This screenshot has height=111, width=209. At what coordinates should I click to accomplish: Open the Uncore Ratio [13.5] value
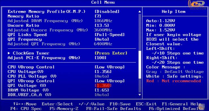(x=102, y=26)
